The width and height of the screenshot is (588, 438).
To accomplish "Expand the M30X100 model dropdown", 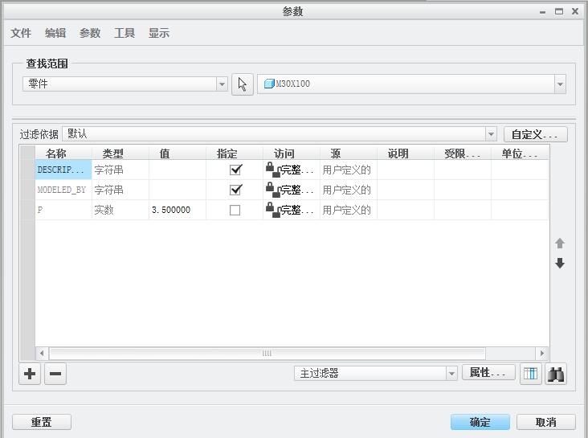I will pyautogui.click(x=560, y=84).
